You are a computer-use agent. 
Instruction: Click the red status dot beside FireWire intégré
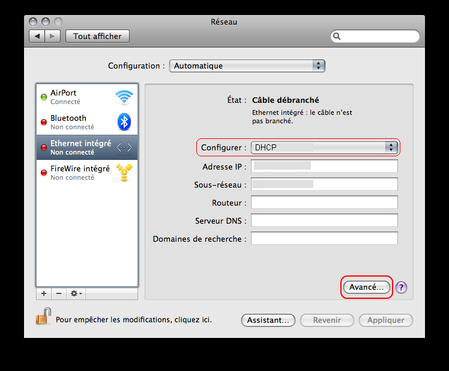[x=44, y=173]
